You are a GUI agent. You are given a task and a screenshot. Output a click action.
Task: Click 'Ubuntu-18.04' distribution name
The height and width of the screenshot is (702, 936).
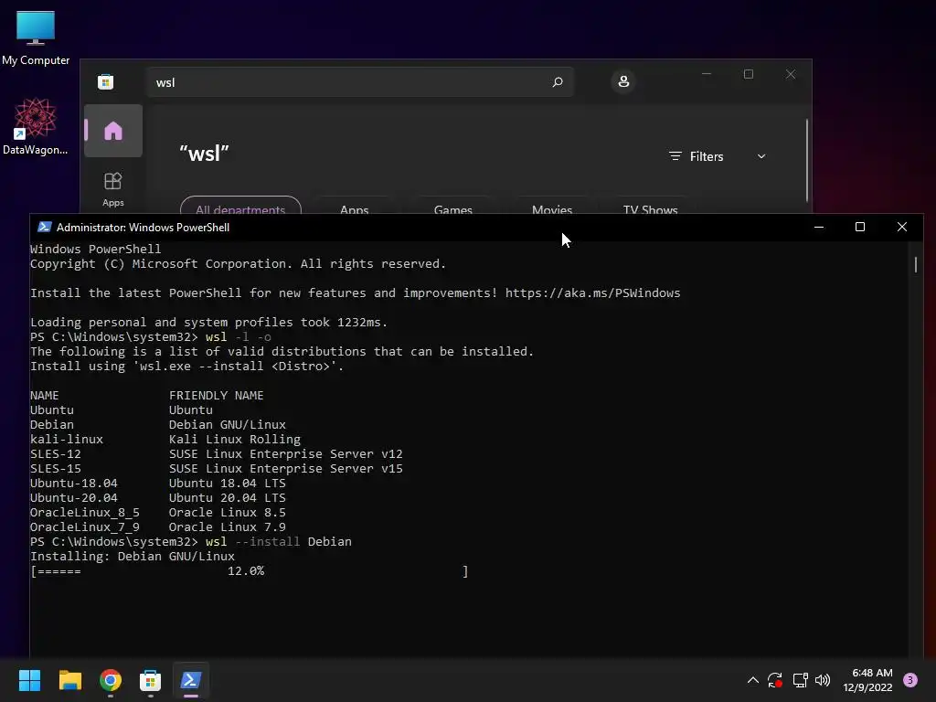click(x=74, y=483)
